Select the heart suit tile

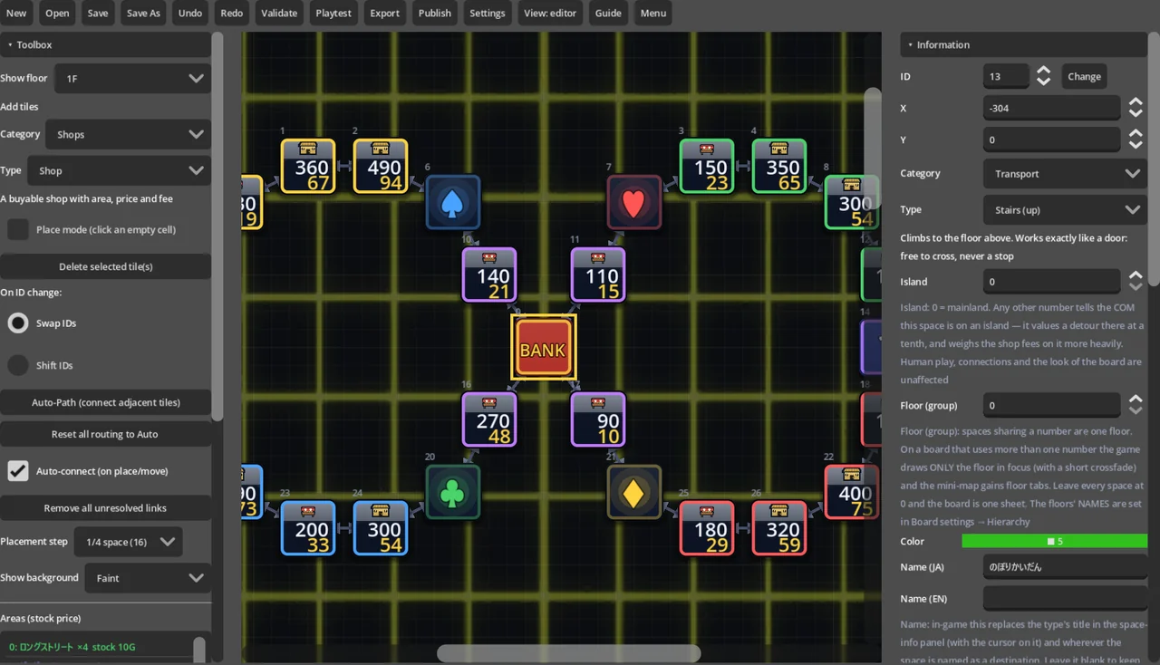pos(633,202)
